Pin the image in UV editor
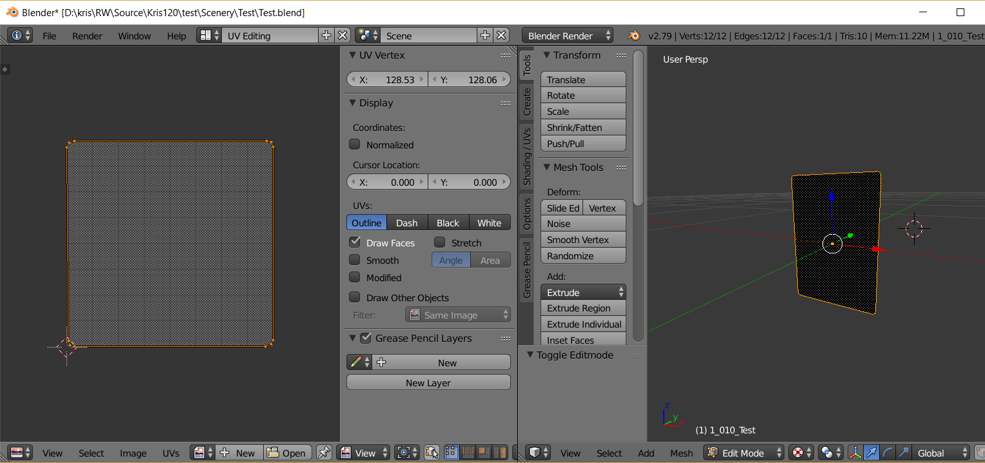The width and height of the screenshot is (985, 463). pos(324,453)
